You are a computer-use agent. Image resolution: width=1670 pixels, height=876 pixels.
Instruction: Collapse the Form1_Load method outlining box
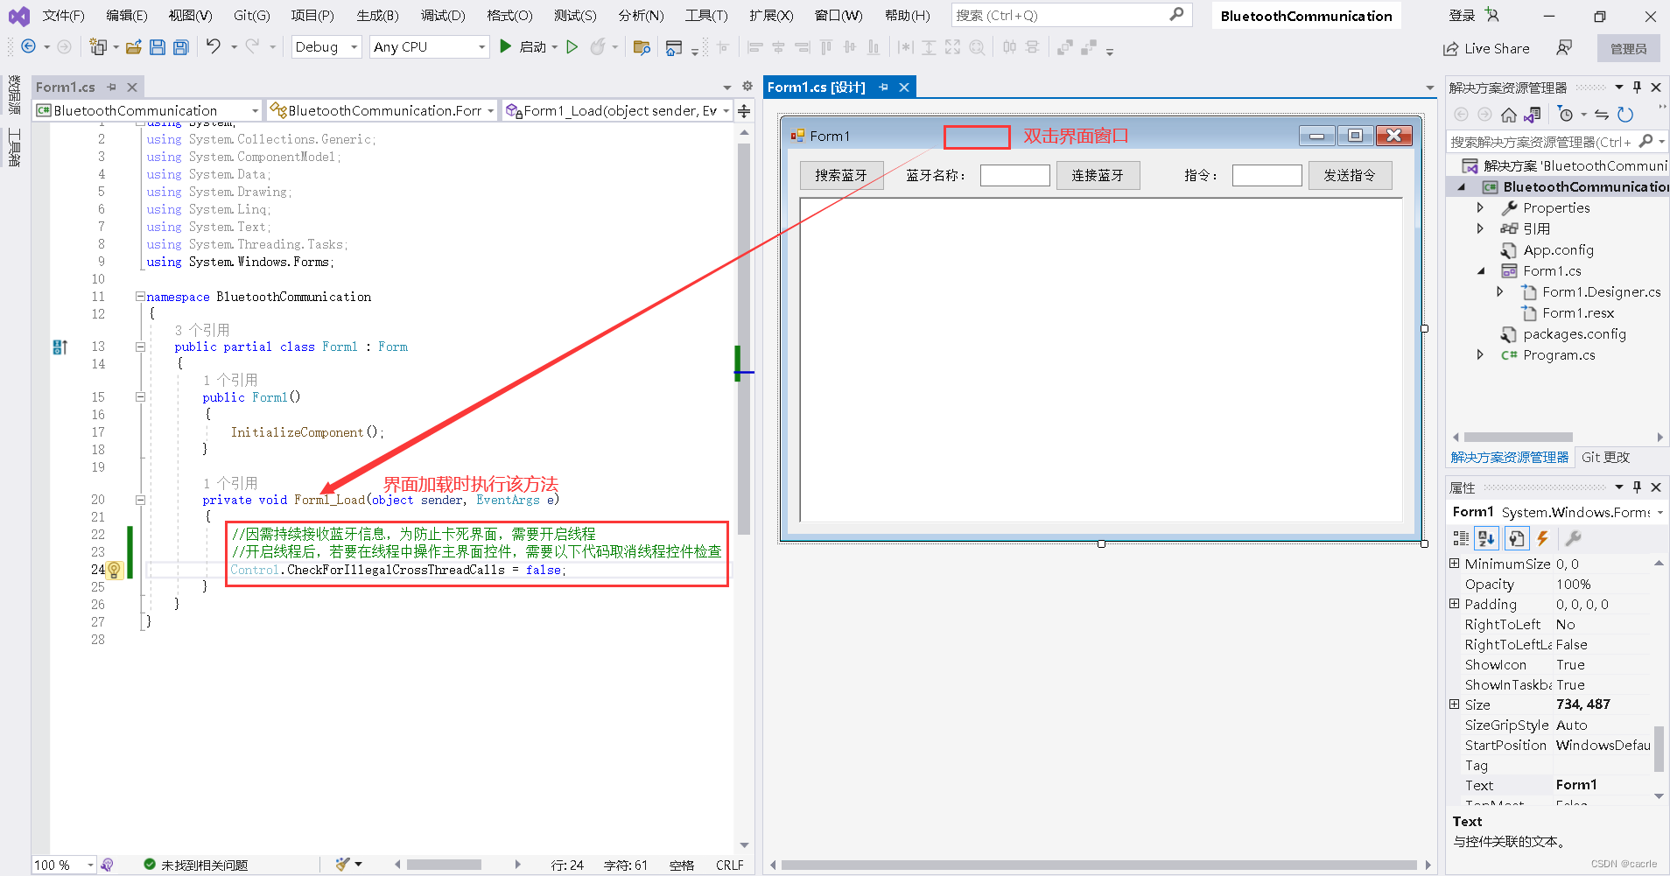coord(140,500)
